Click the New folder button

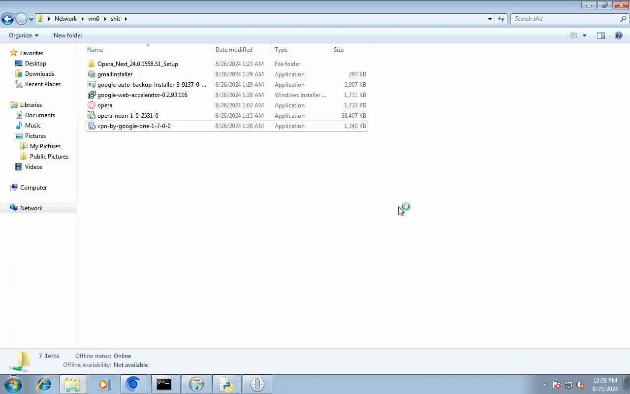tap(68, 35)
